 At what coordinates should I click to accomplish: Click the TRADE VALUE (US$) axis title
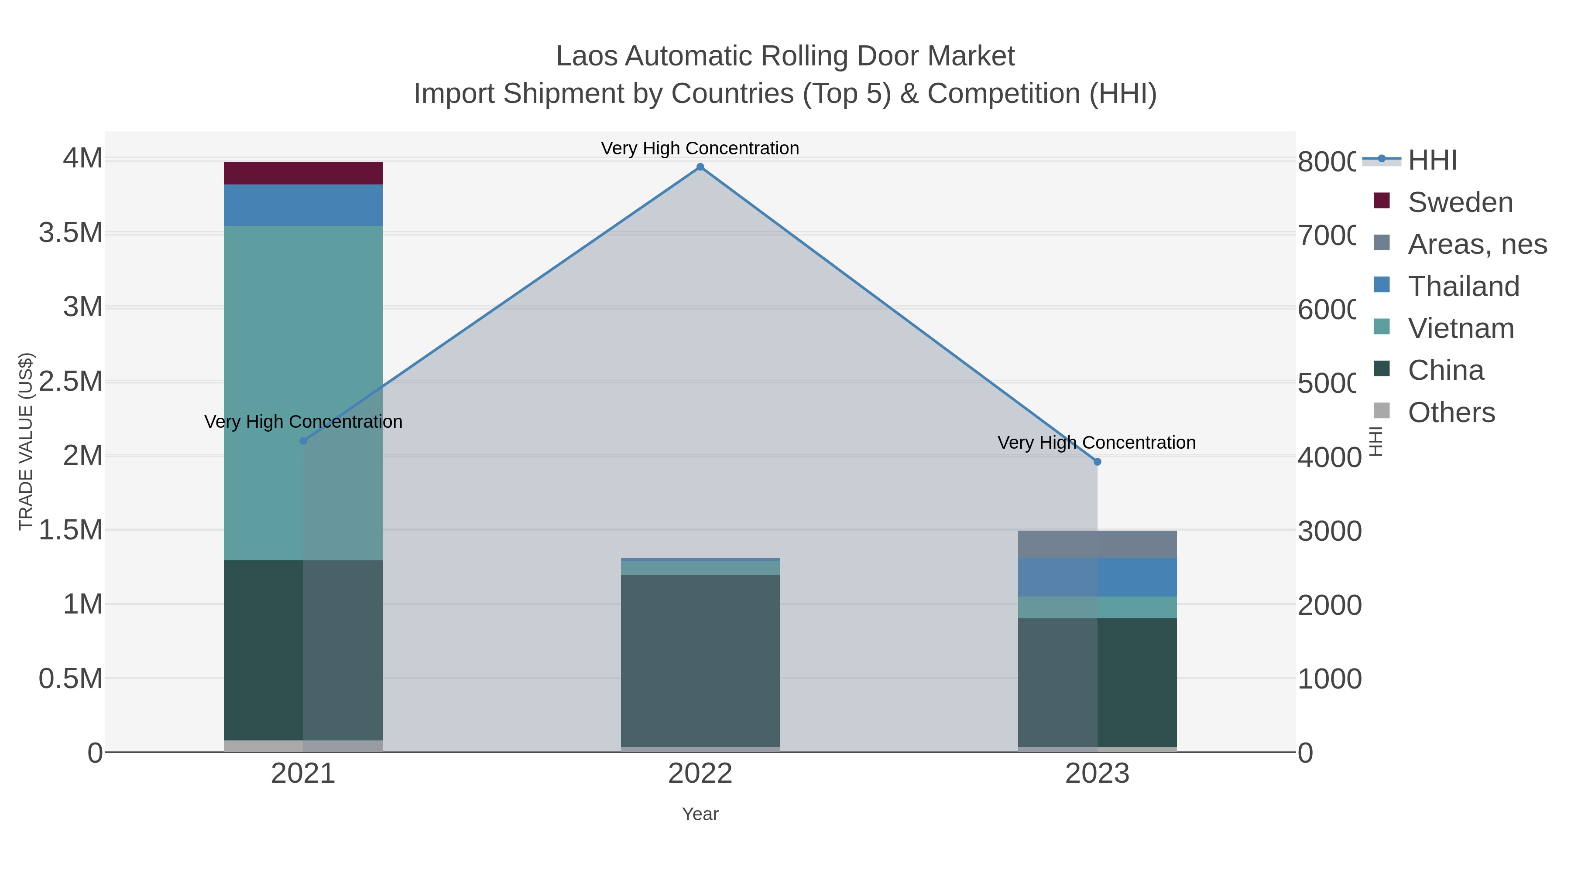point(26,441)
